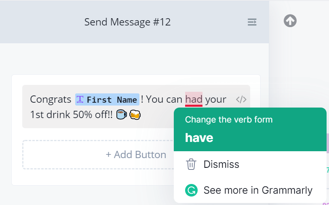
Task: Click the circular up arrow icon
Action: (290, 21)
